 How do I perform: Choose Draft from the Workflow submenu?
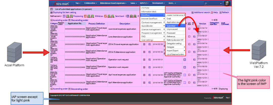coord(175,19)
